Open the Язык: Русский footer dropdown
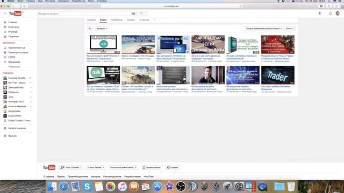 coord(71,167)
